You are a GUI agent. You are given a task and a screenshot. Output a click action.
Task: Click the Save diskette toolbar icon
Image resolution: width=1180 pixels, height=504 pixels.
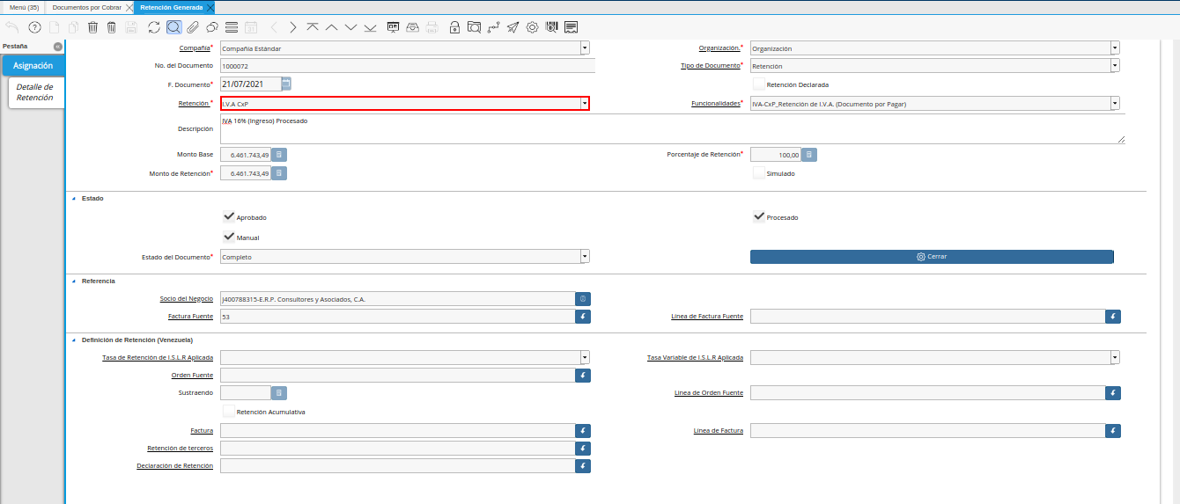[x=131, y=27]
